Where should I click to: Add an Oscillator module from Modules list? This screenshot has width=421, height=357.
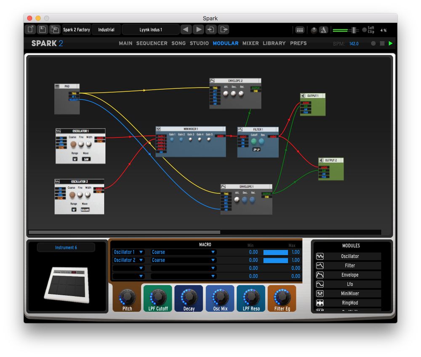pos(349,256)
